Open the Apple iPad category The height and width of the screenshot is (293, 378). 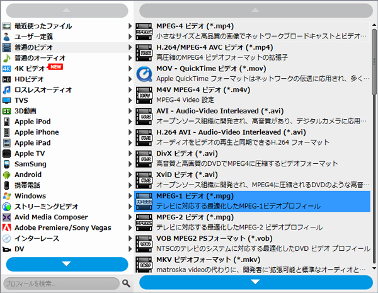point(67,143)
